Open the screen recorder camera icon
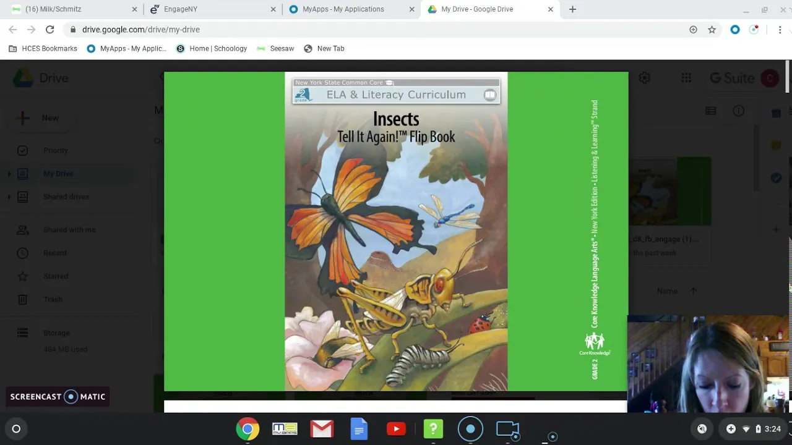The height and width of the screenshot is (445, 792). tap(507, 429)
